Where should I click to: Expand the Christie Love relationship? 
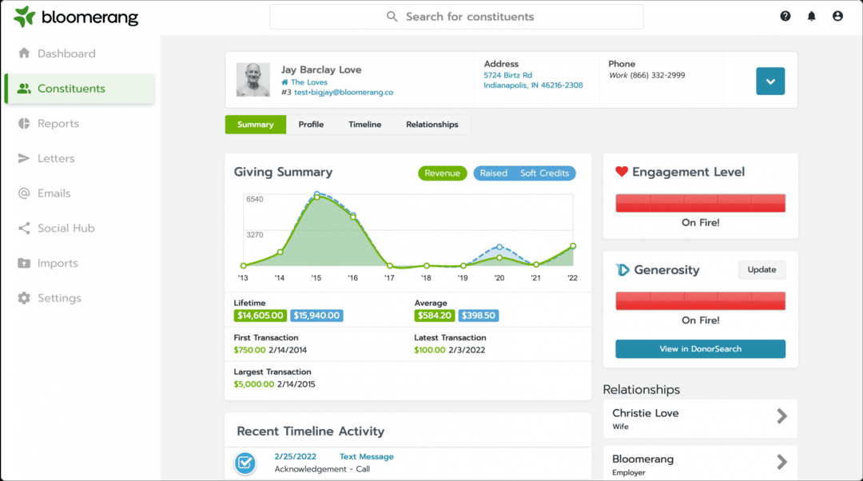(x=781, y=416)
